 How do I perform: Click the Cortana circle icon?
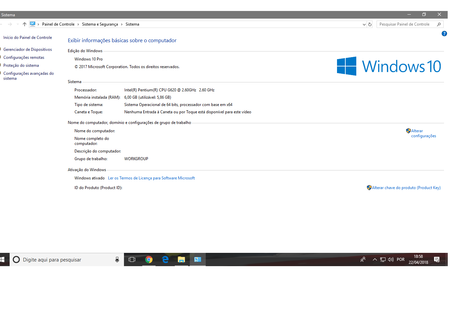16,259
